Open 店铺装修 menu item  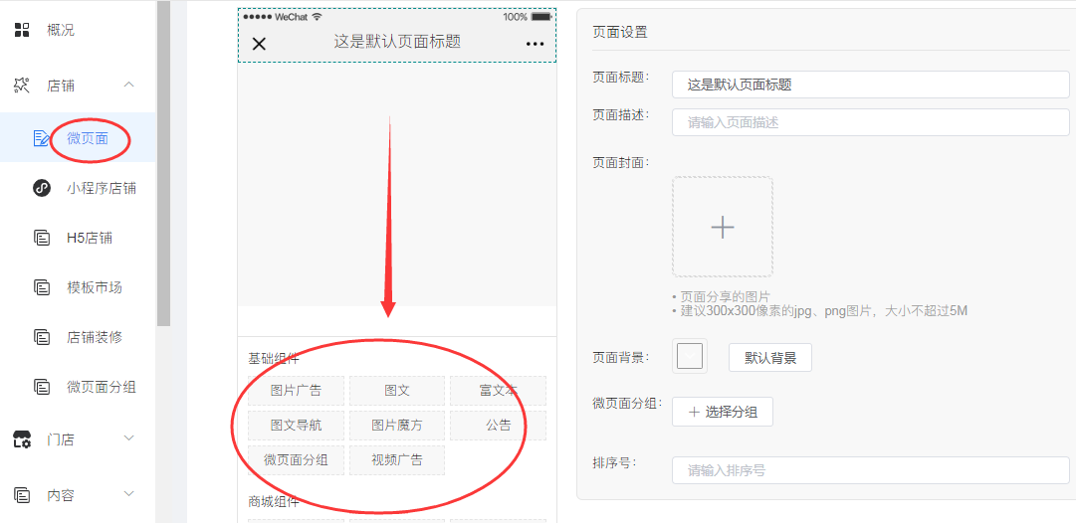[x=95, y=337]
